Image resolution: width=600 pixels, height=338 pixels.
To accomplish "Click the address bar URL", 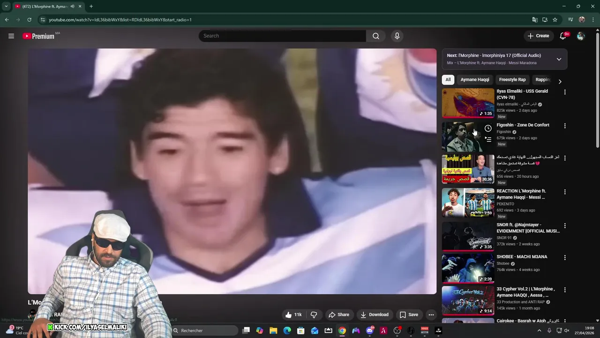I will (x=120, y=20).
